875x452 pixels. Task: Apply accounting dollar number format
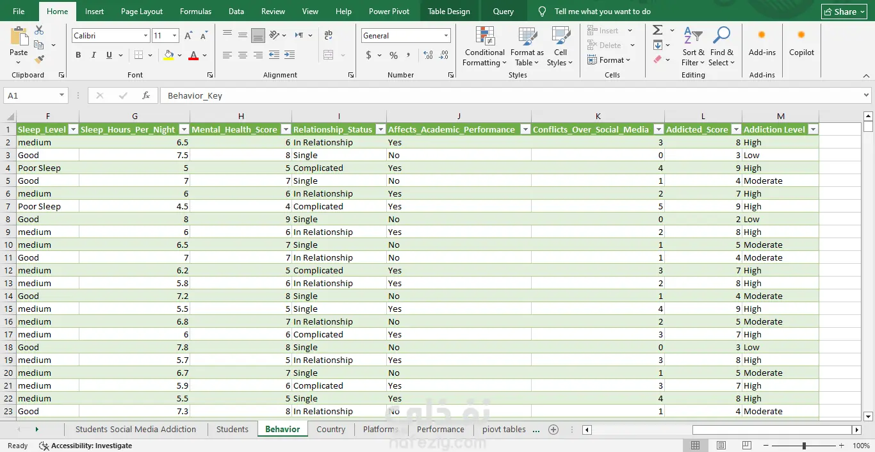pos(368,55)
